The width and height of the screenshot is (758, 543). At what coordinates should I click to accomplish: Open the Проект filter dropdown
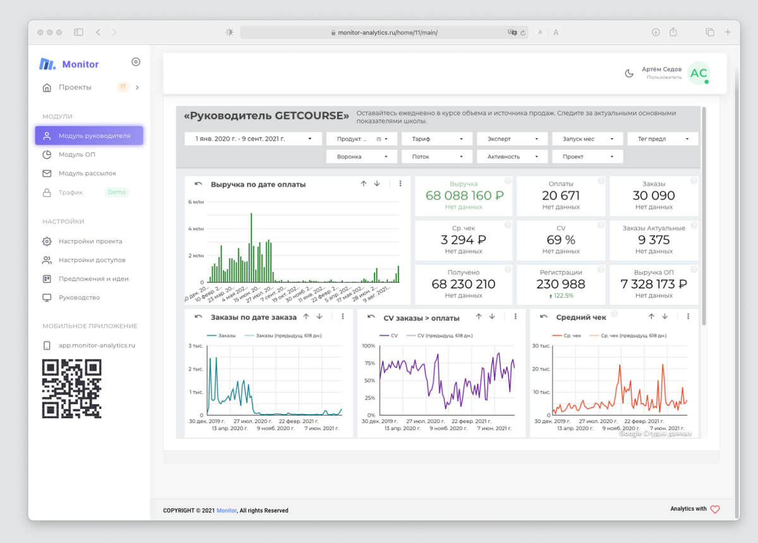click(588, 157)
